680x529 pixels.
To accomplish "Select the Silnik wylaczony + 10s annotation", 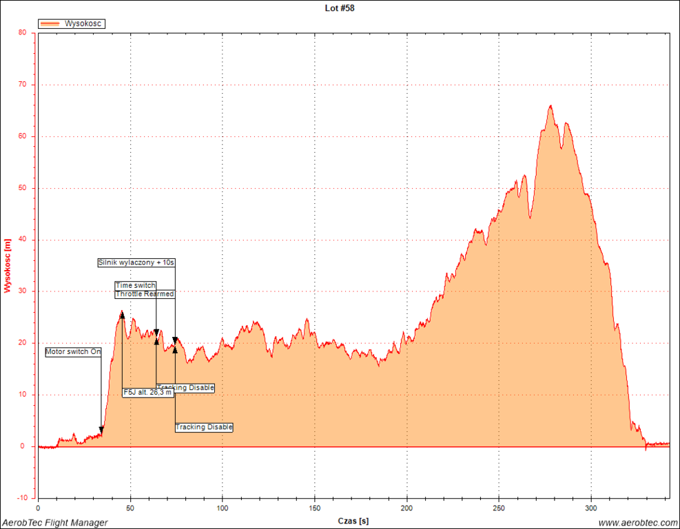I will [x=136, y=262].
